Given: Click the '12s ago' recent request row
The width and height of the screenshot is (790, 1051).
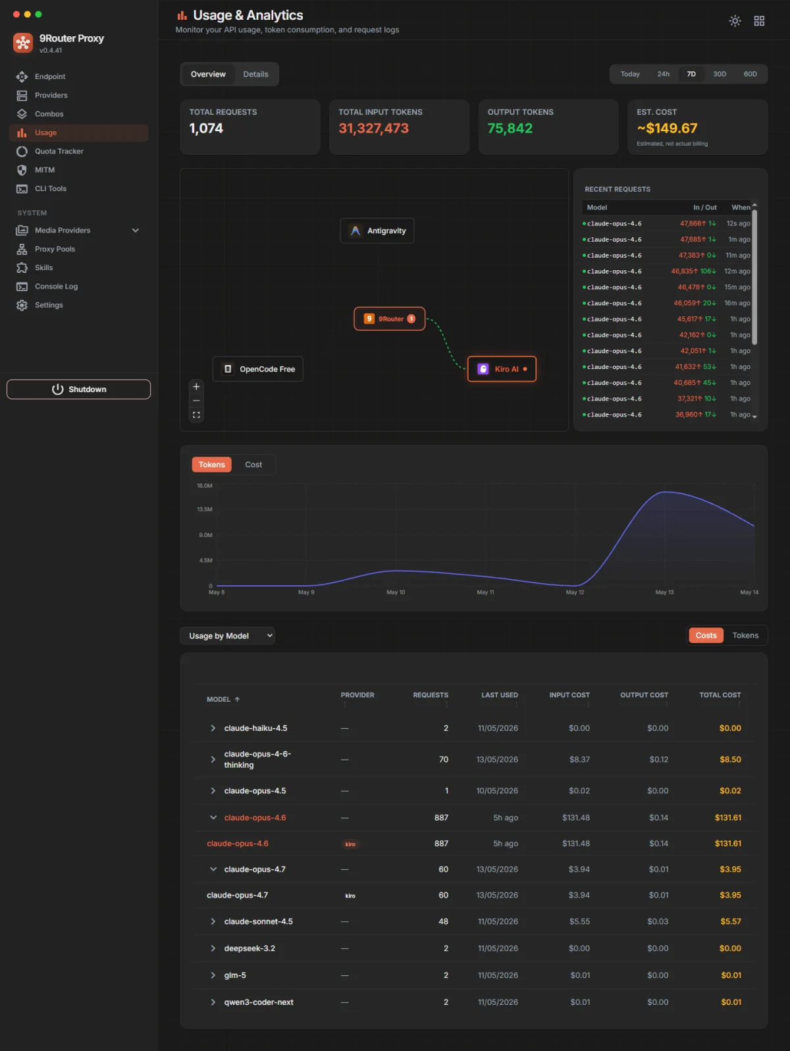Looking at the screenshot, I should click(x=666, y=224).
